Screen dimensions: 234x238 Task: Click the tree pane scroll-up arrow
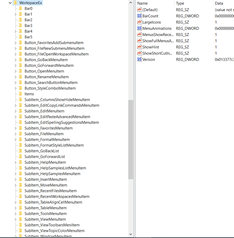point(131,3)
